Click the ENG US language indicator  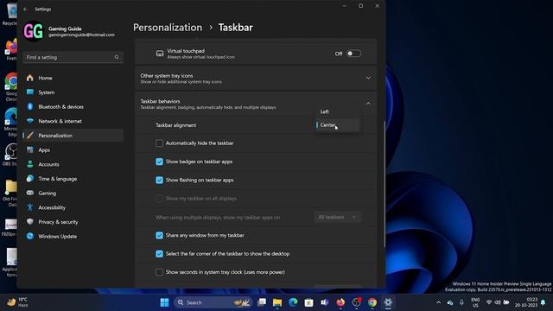475,302
